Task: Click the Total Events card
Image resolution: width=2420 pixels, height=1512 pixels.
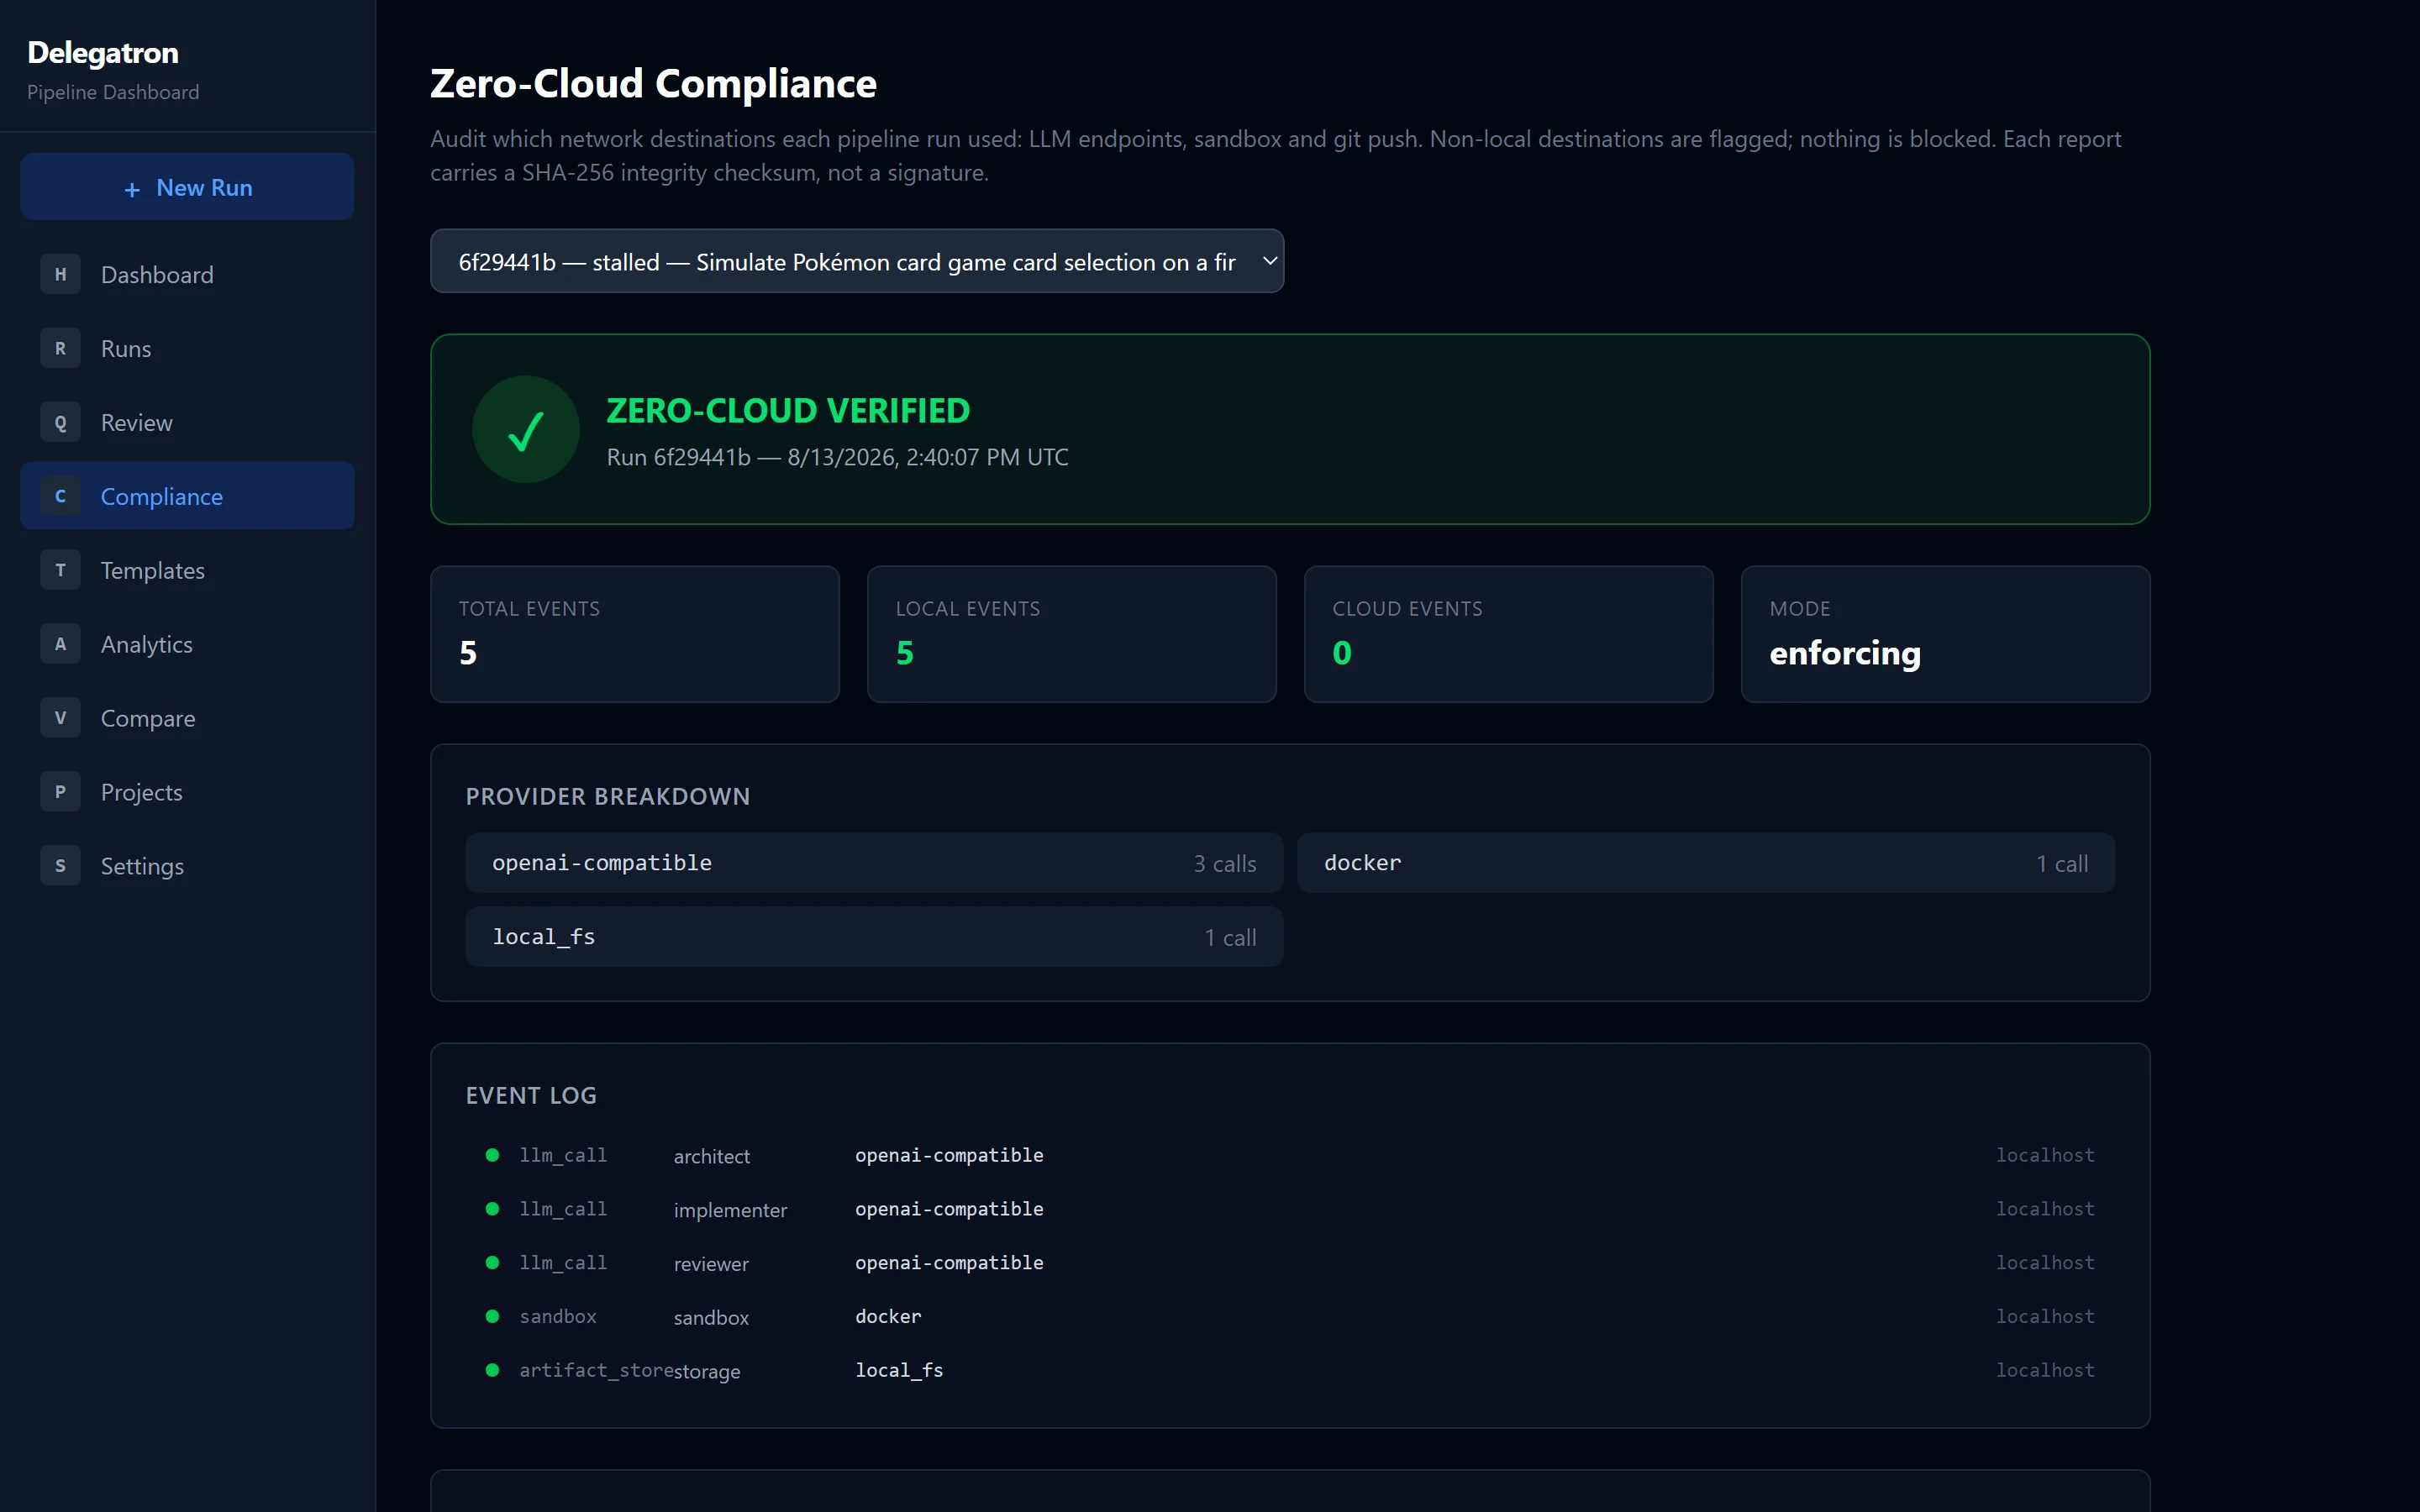Action: (x=635, y=634)
